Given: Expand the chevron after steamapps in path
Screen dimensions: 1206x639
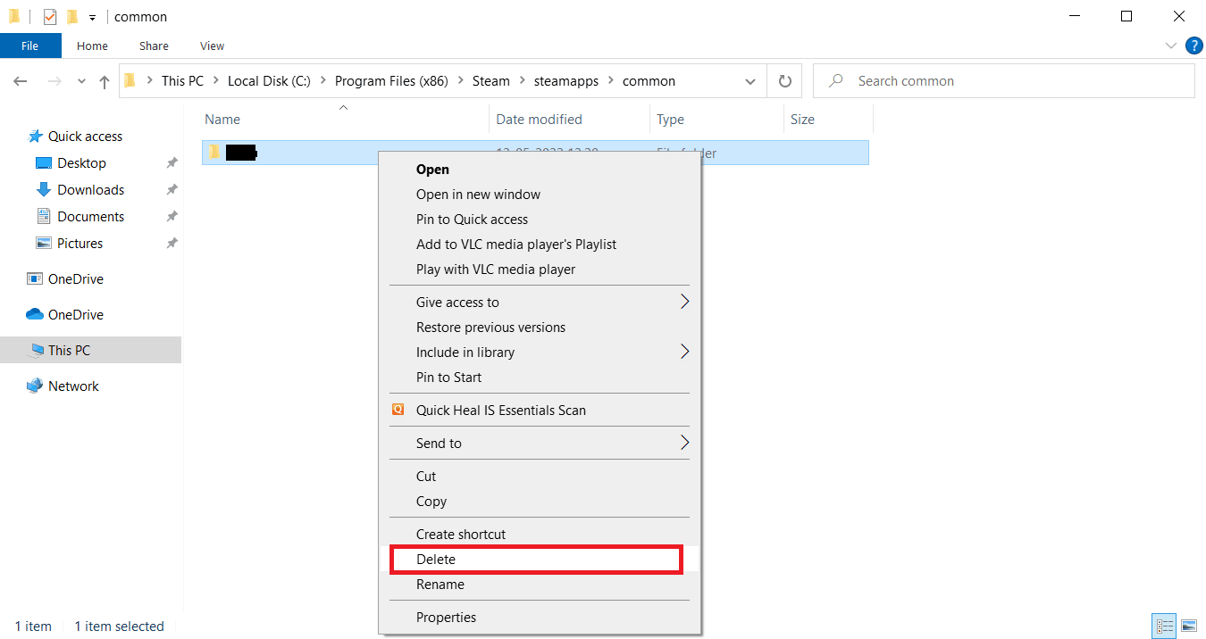Looking at the screenshot, I should pos(612,80).
